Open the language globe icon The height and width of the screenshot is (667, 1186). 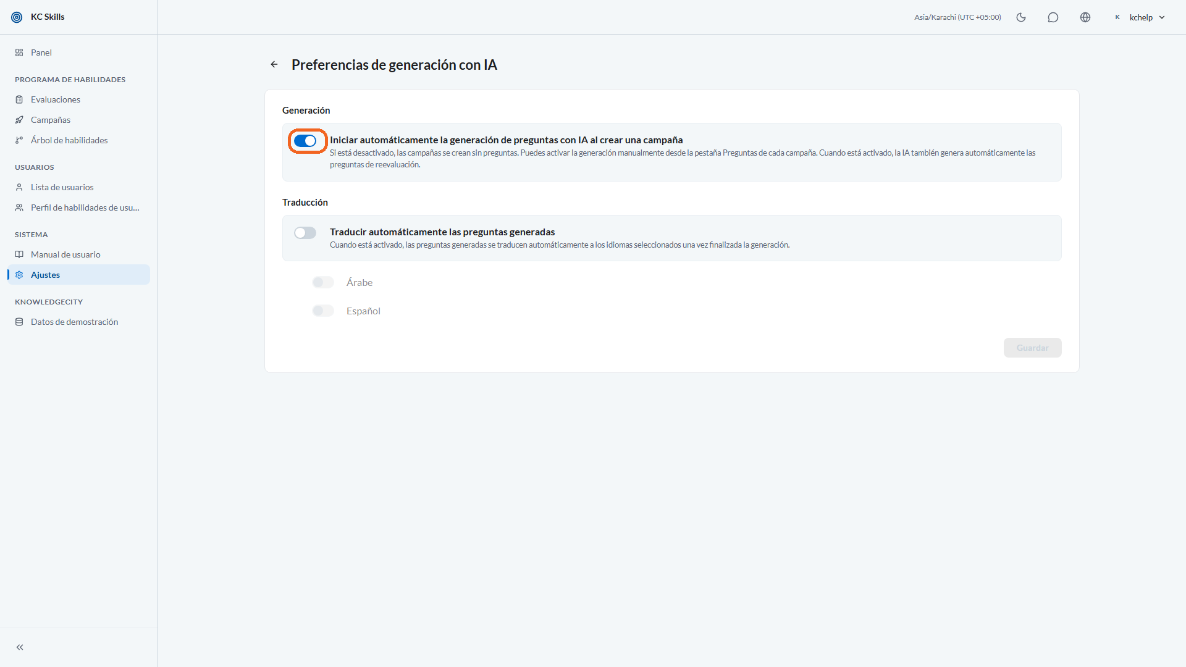click(1085, 17)
